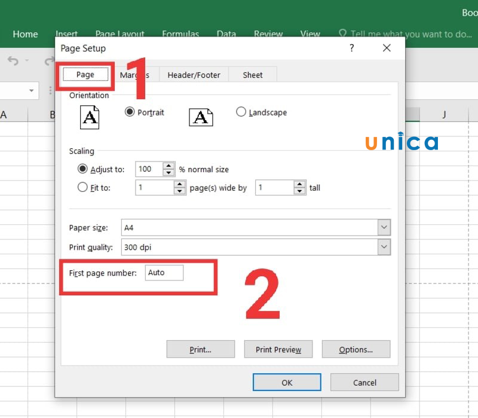The height and width of the screenshot is (418, 478).
Task: Click the Print Preview button
Action: (278, 349)
